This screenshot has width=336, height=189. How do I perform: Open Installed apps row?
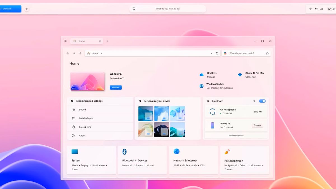coord(100,118)
